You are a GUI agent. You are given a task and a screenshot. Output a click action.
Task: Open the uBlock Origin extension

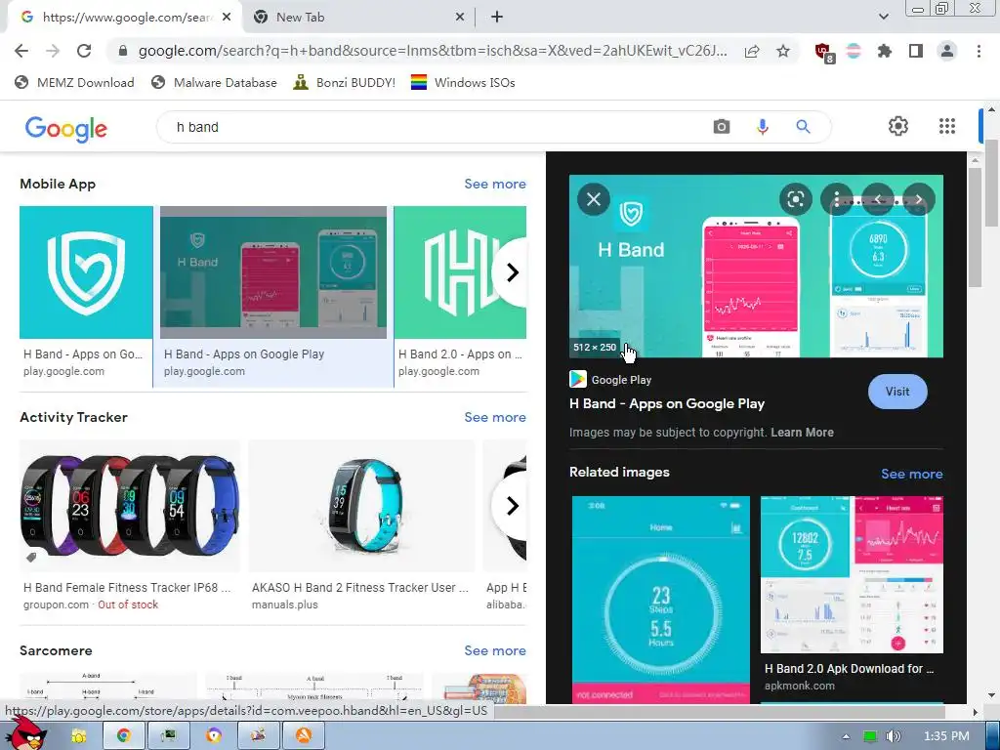pos(823,52)
